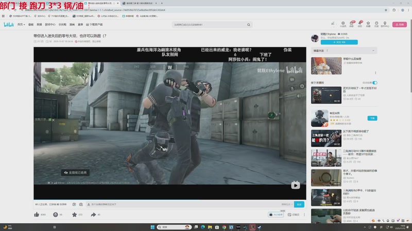The height and width of the screenshot is (231, 412).
Task: Open the danmaku settings icon
Action: pyautogui.click(x=81, y=204)
